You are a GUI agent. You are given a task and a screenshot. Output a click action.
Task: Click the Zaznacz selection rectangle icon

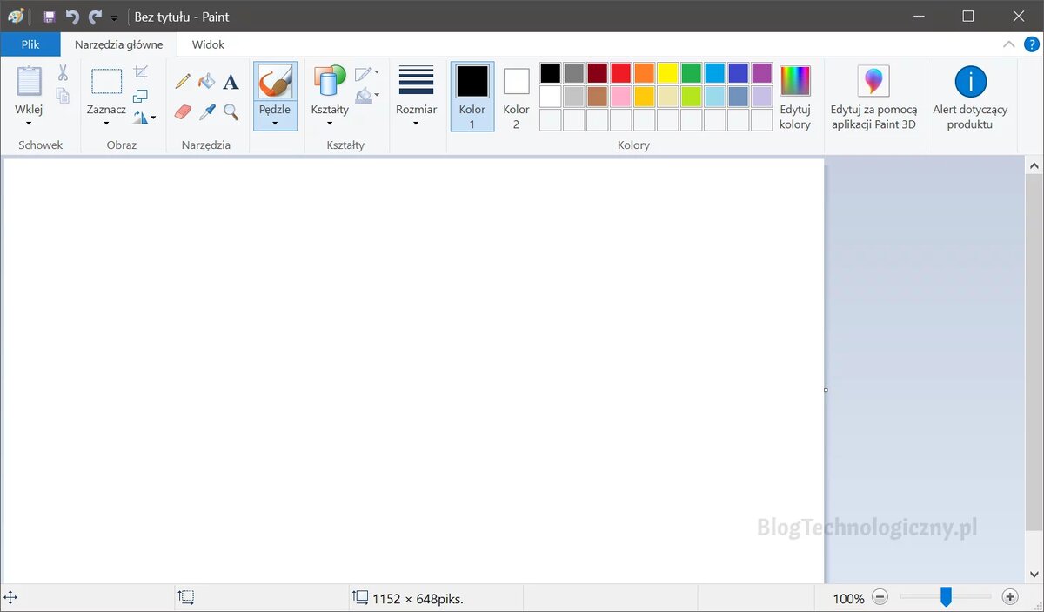pyautogui.click(x=106, y=81)
